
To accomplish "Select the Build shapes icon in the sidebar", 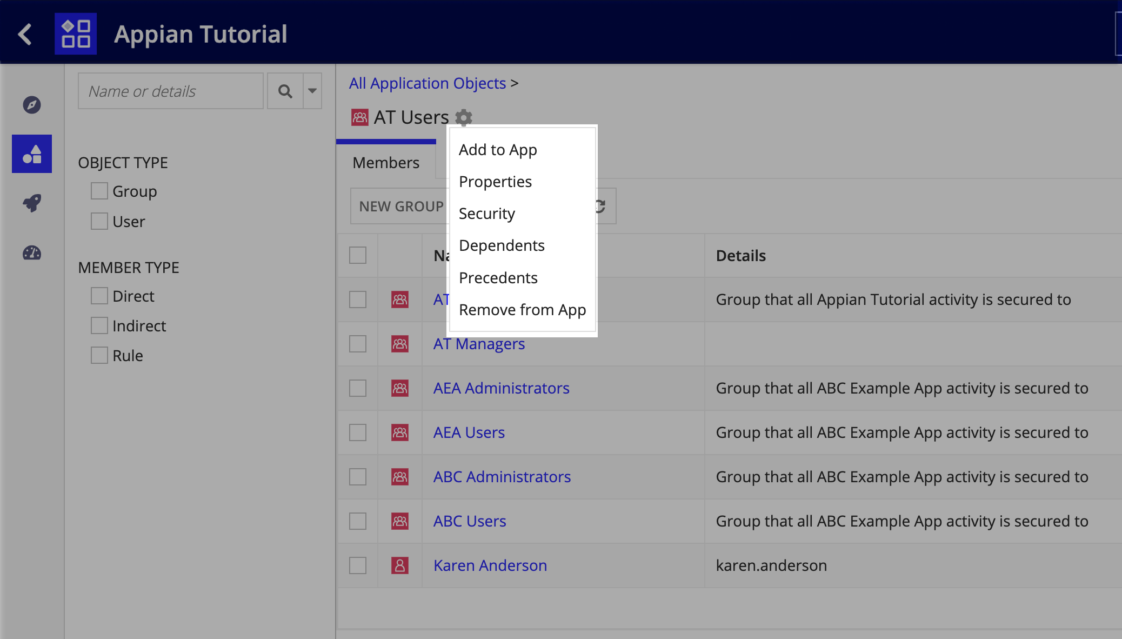I will 32,154.
